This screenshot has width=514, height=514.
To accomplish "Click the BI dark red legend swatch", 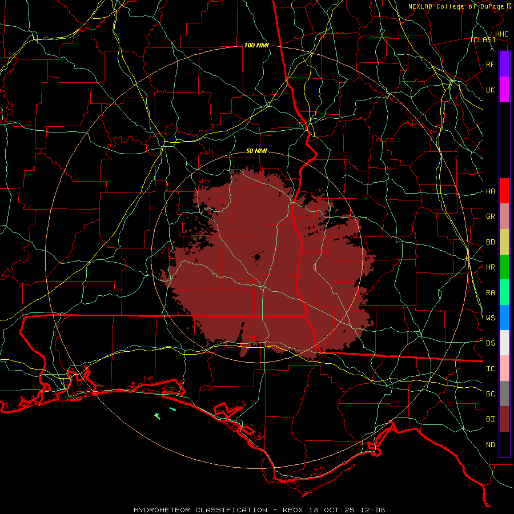I will click(504, 419).
